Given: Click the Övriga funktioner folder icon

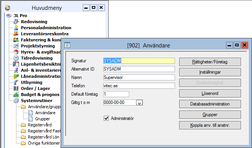Looking at the screenshot, I should coord(23,143).
